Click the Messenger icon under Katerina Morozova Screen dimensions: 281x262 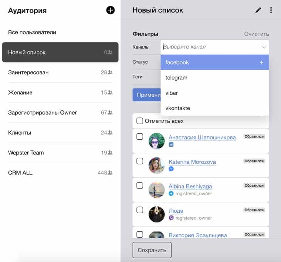point(171,169)
